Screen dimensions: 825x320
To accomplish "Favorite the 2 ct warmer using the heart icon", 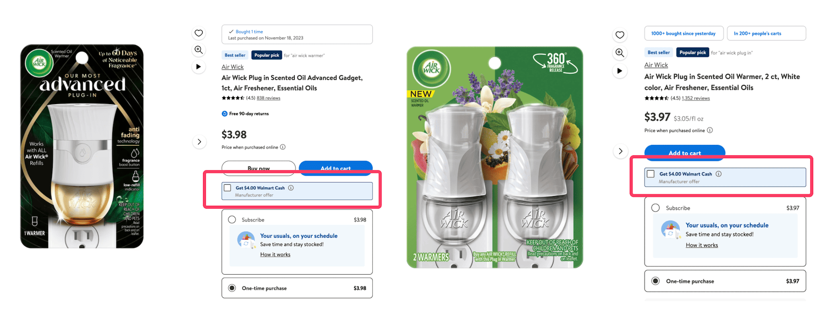I will [x=620, y=34].
